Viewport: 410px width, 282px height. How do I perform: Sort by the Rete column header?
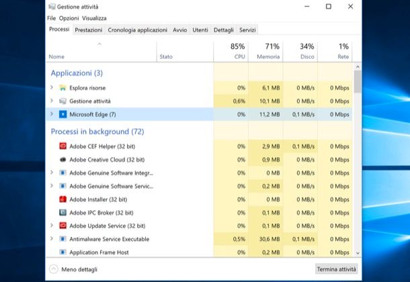335,52
